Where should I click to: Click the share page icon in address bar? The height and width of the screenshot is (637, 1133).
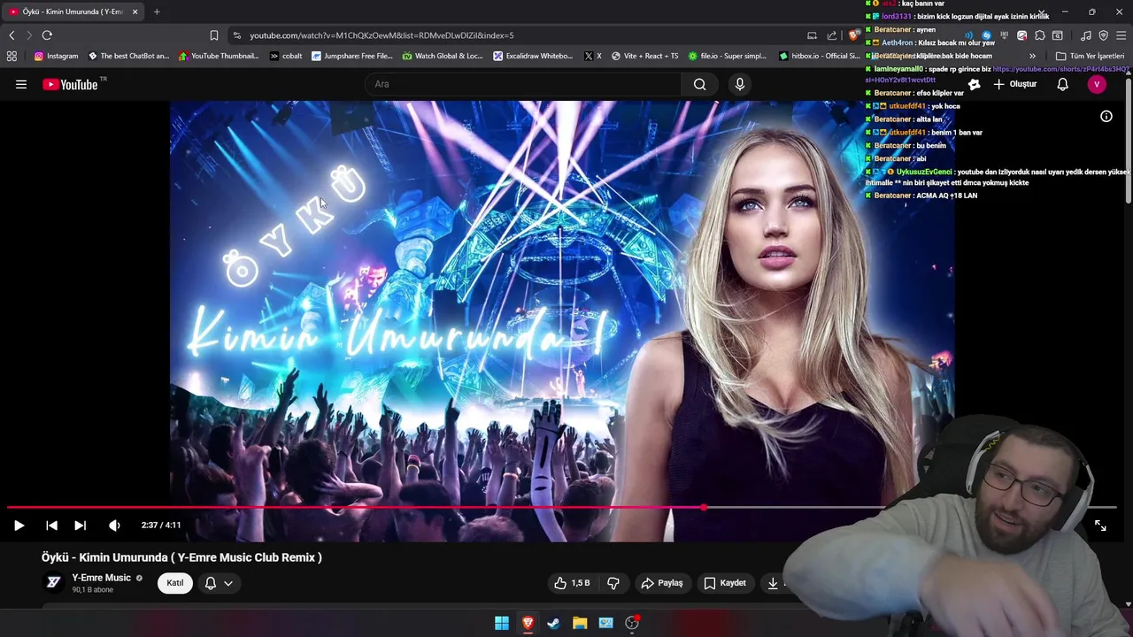click(x=832, y=35)
